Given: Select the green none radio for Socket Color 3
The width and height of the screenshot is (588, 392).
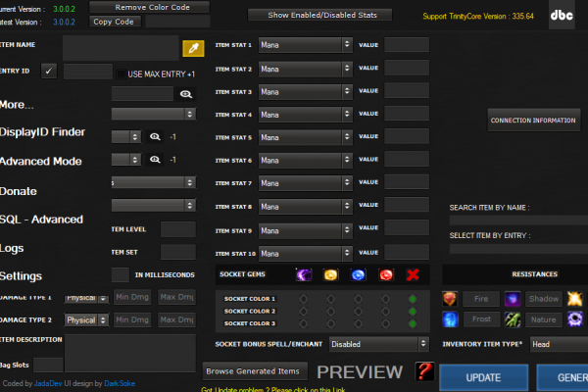Looking at the screenshot, I should point(413,323).
